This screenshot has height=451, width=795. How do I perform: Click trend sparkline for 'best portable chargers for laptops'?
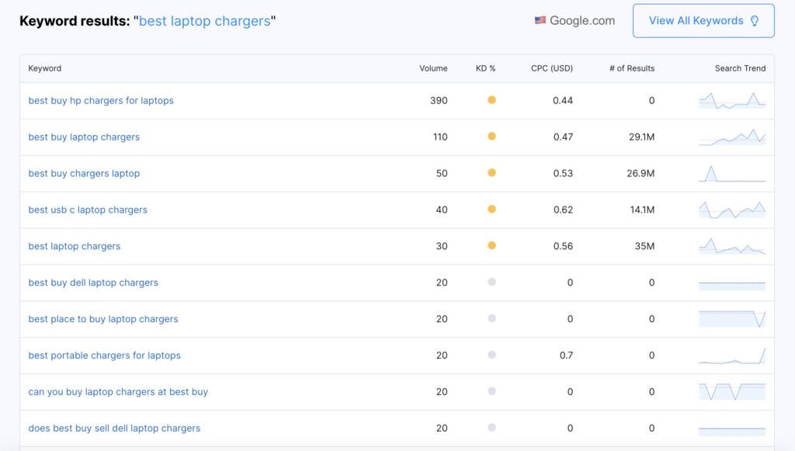732,356
